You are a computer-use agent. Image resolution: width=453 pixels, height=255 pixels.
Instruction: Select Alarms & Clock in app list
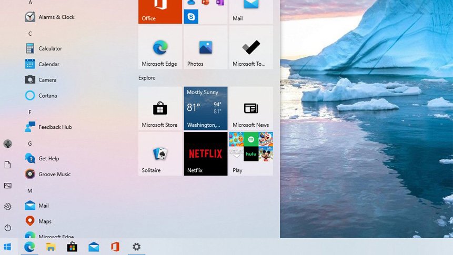pos(56,17)
